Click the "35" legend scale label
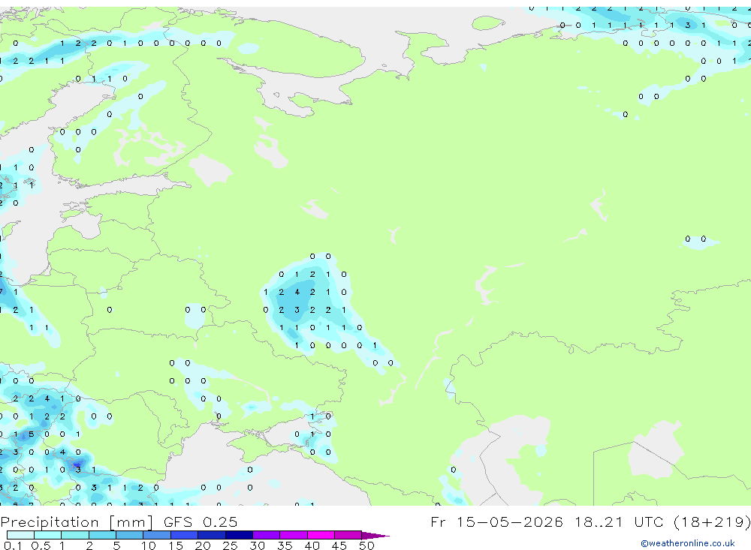The width and height of the screenshot is (751, 550). [x=285, y=545]
